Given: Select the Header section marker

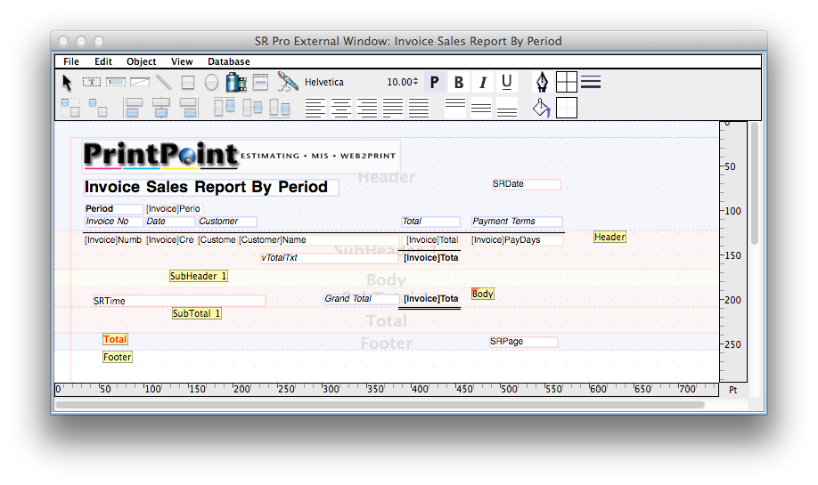Looking at the screenshot, I should click(x=609, y=237).
